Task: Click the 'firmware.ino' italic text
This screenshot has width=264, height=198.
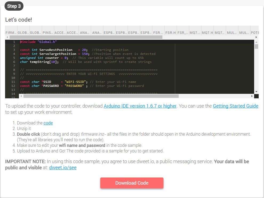Action: pos(93,134)
